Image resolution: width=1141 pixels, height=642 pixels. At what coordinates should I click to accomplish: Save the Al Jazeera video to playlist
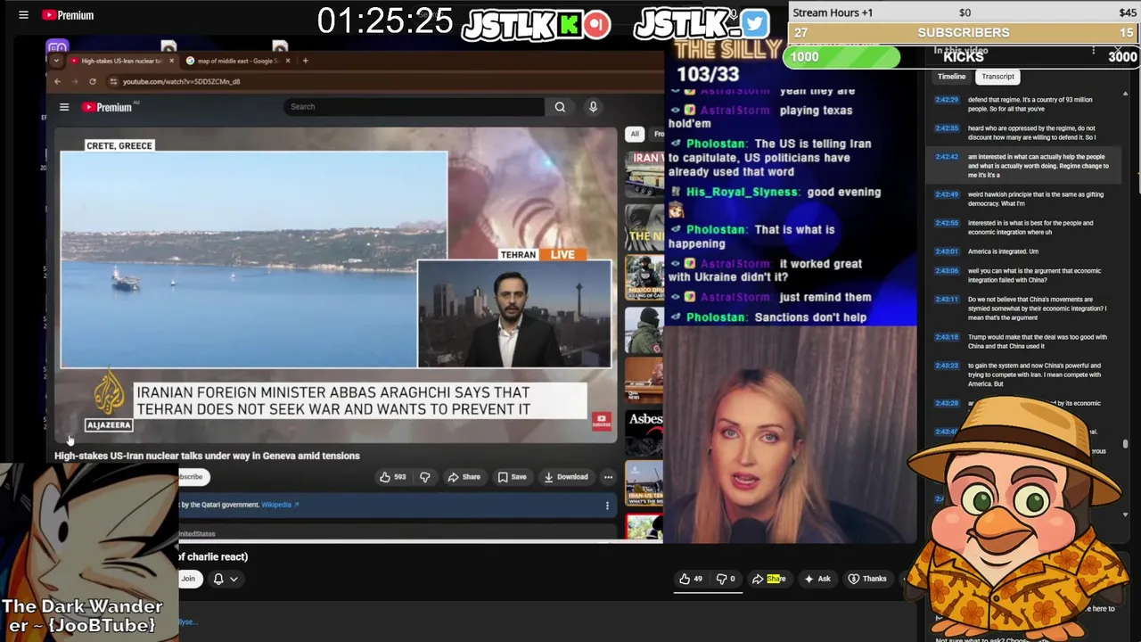(513, 477)
